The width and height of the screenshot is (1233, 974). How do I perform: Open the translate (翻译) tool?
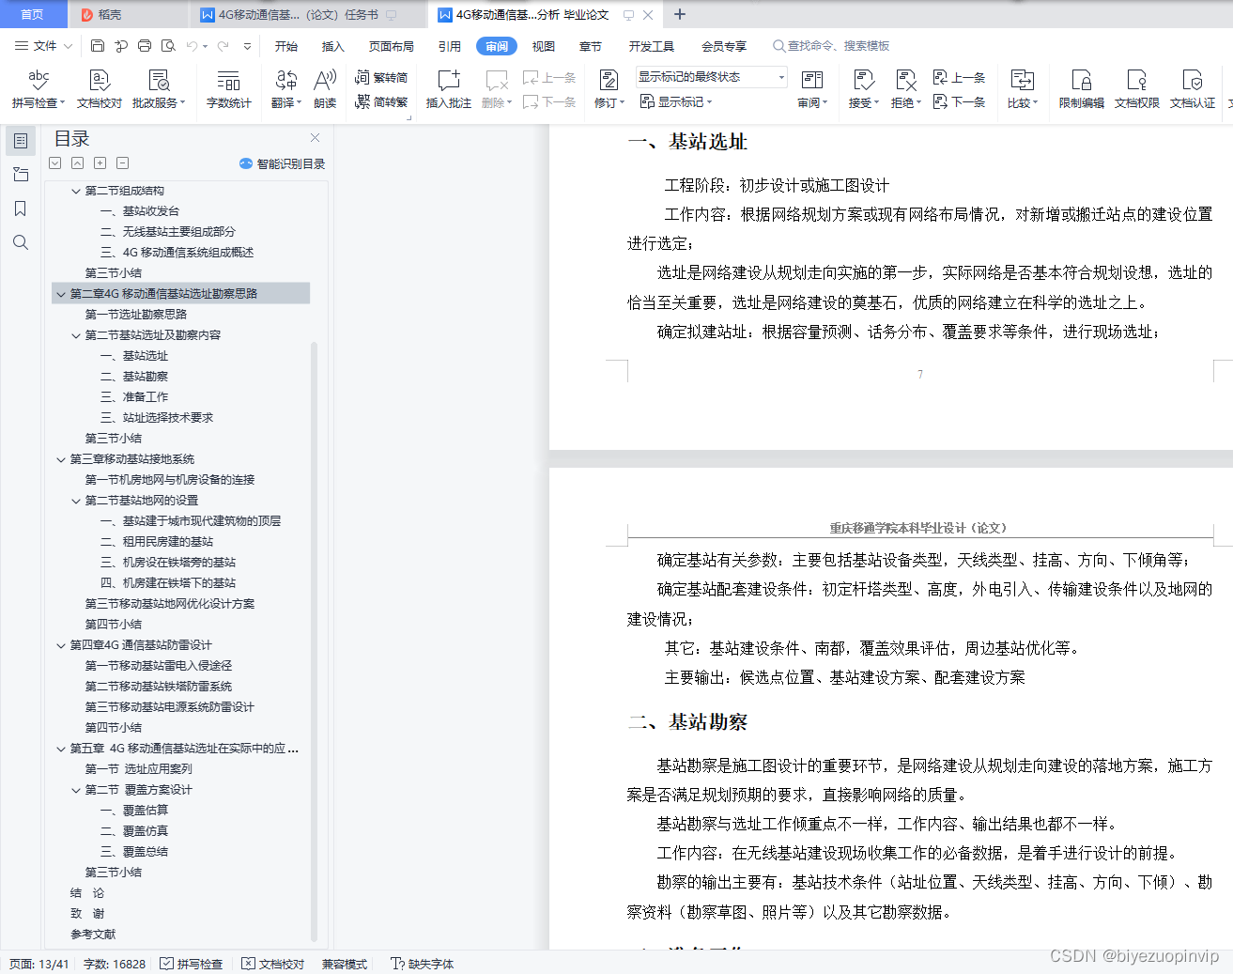tap(286, 89)
